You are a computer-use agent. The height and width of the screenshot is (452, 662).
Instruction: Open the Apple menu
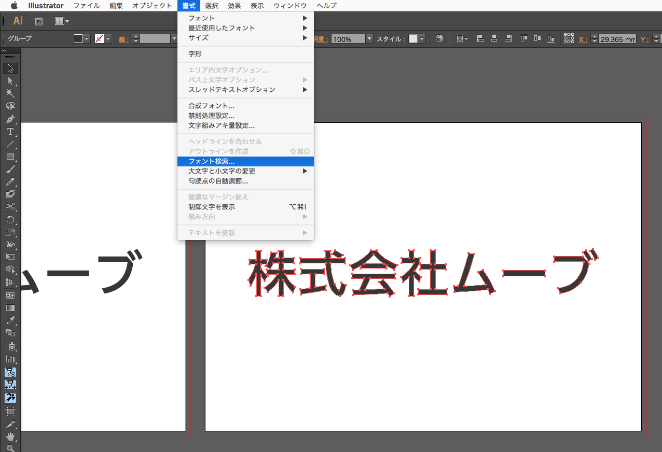click(x=14, y=6)
